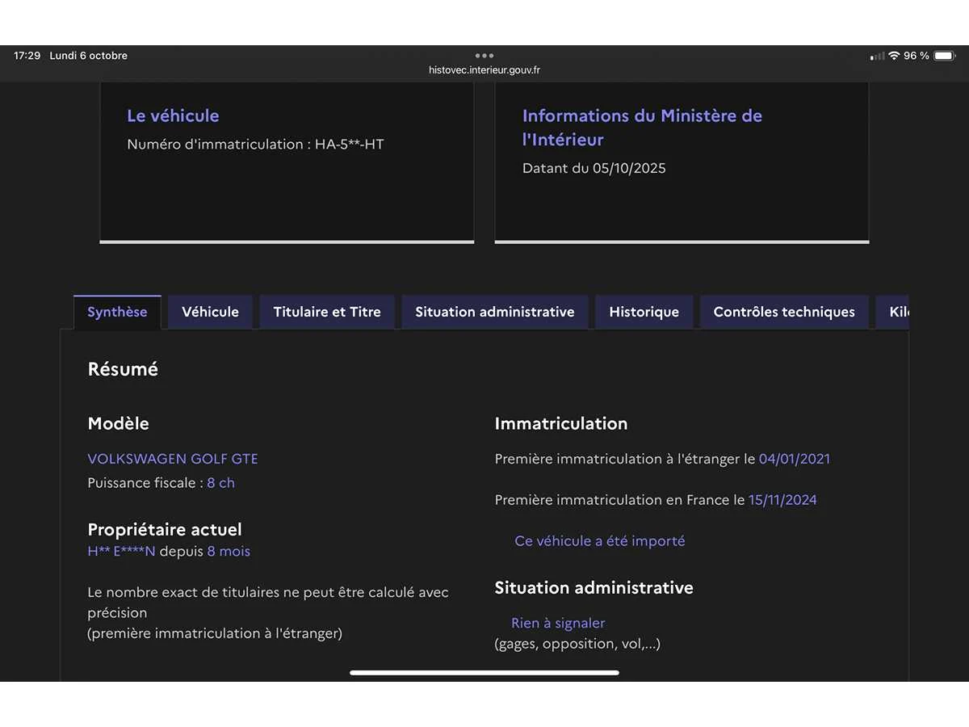
Task: Tap the "8 ch" fiscal power value
Action: pos(220,483)
